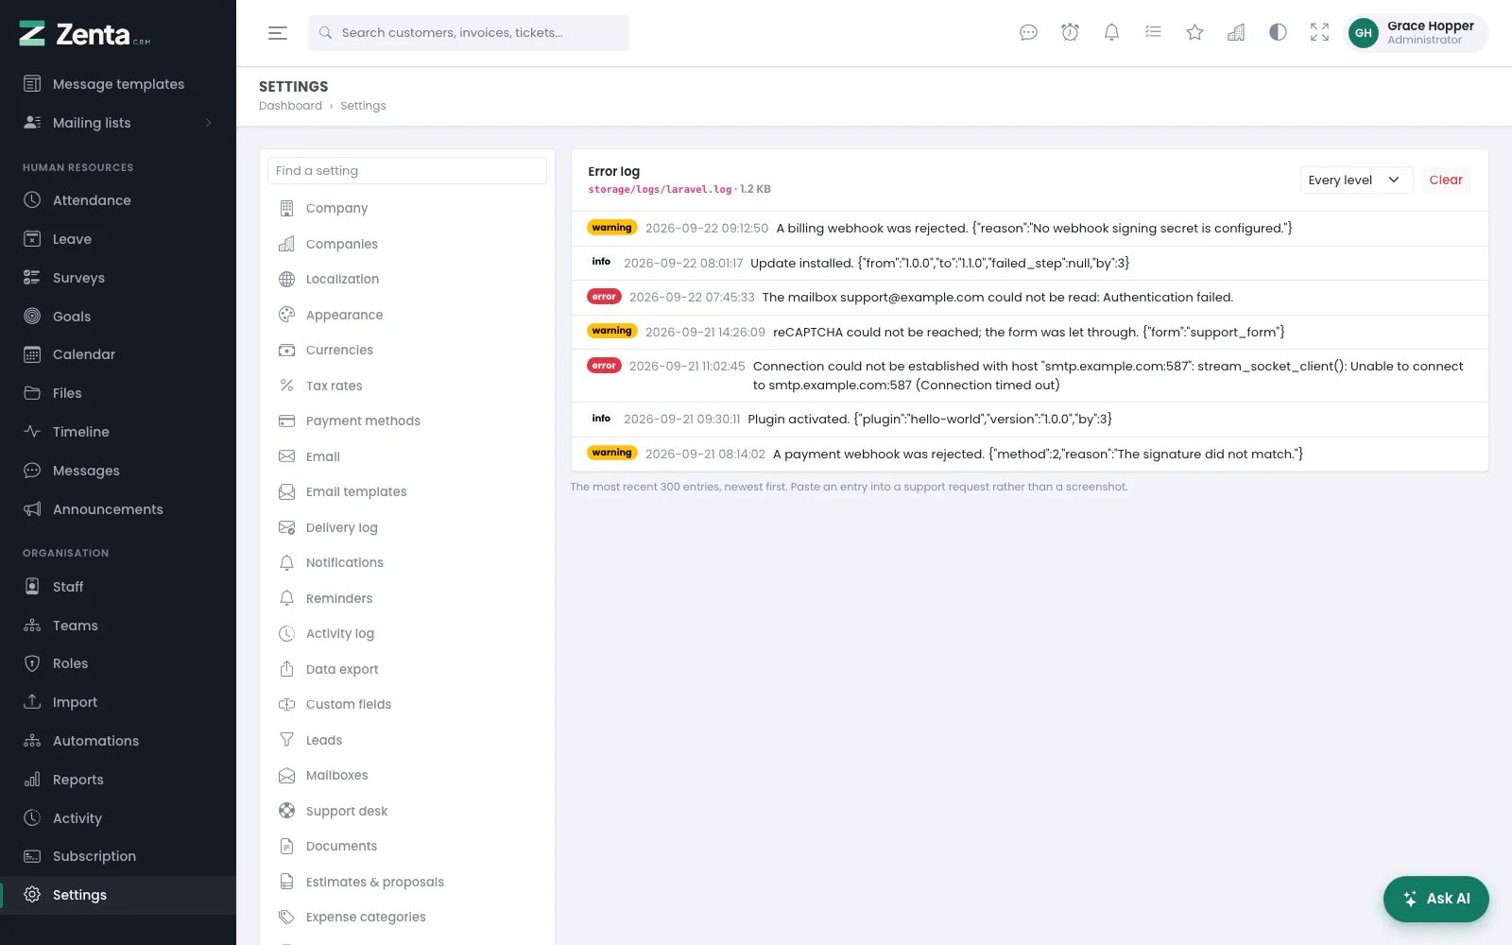Screen dimensions: 1512x945
Task: Click the Roles shield icon
Action: click(x=32, y=663)
